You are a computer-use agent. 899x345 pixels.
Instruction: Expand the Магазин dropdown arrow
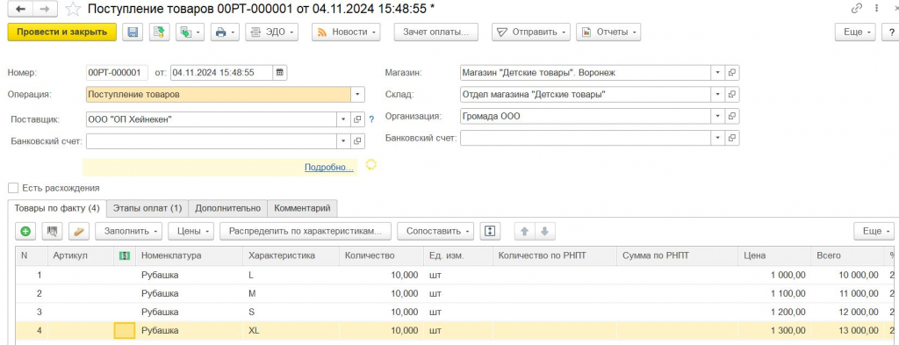click(718, 73)
